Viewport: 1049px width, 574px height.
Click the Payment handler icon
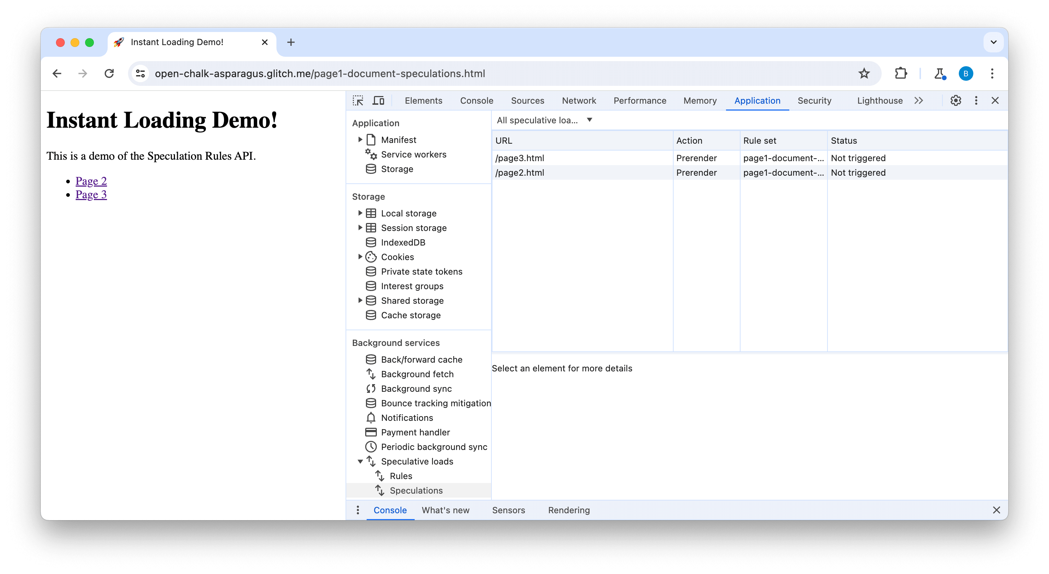tap(371, 432)
